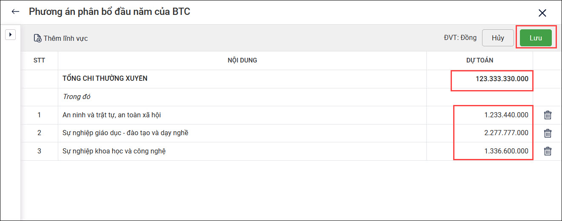Delete the An ninh và trật tự row
562x221 pixels.
[x=548, y=115]
